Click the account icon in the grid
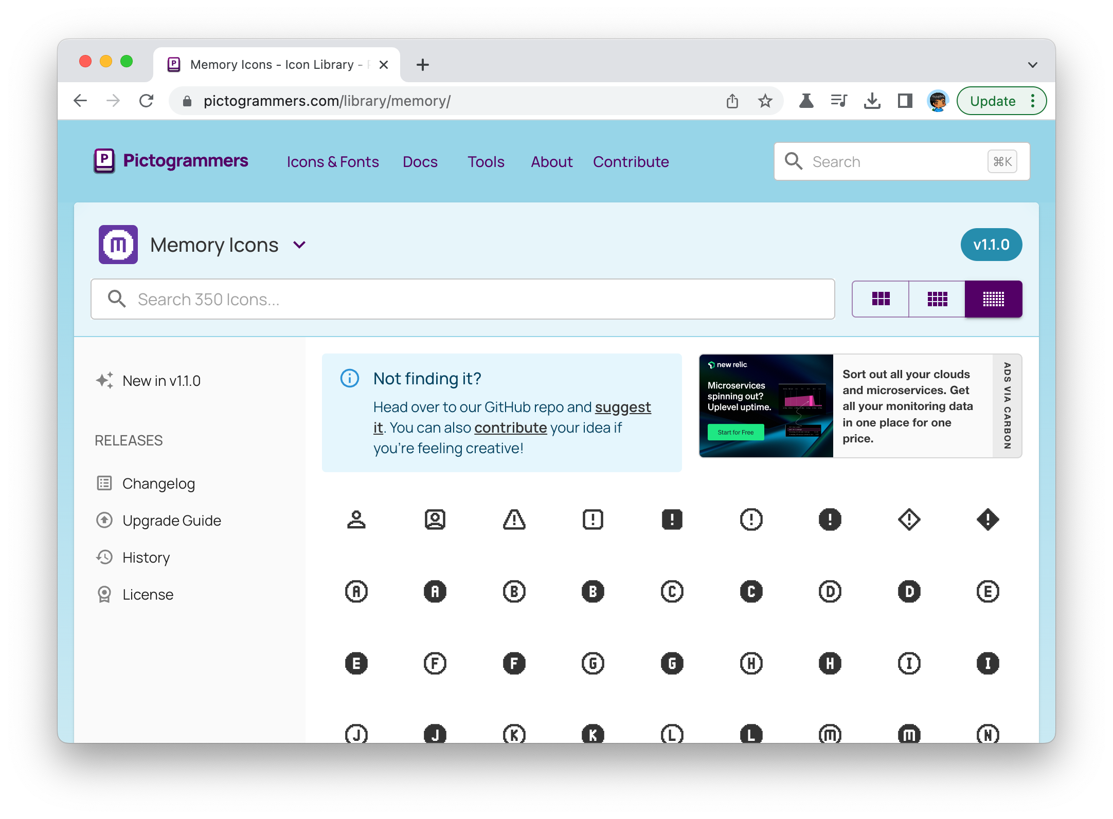1113x819 pixels. 356,519
